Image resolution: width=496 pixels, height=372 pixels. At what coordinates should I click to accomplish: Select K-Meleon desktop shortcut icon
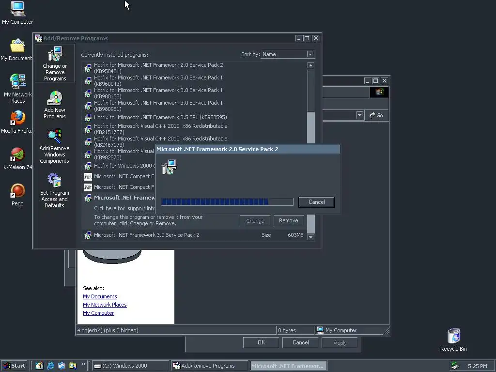point(17,158)
